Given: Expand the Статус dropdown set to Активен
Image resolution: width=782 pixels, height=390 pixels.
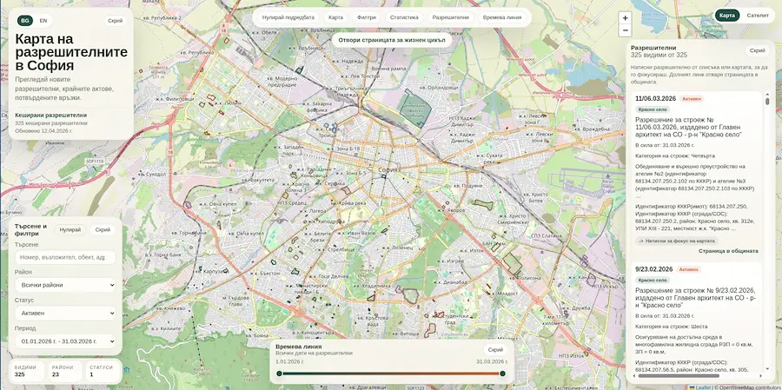Looking at the screenshot, I should [x=65, y=313].
